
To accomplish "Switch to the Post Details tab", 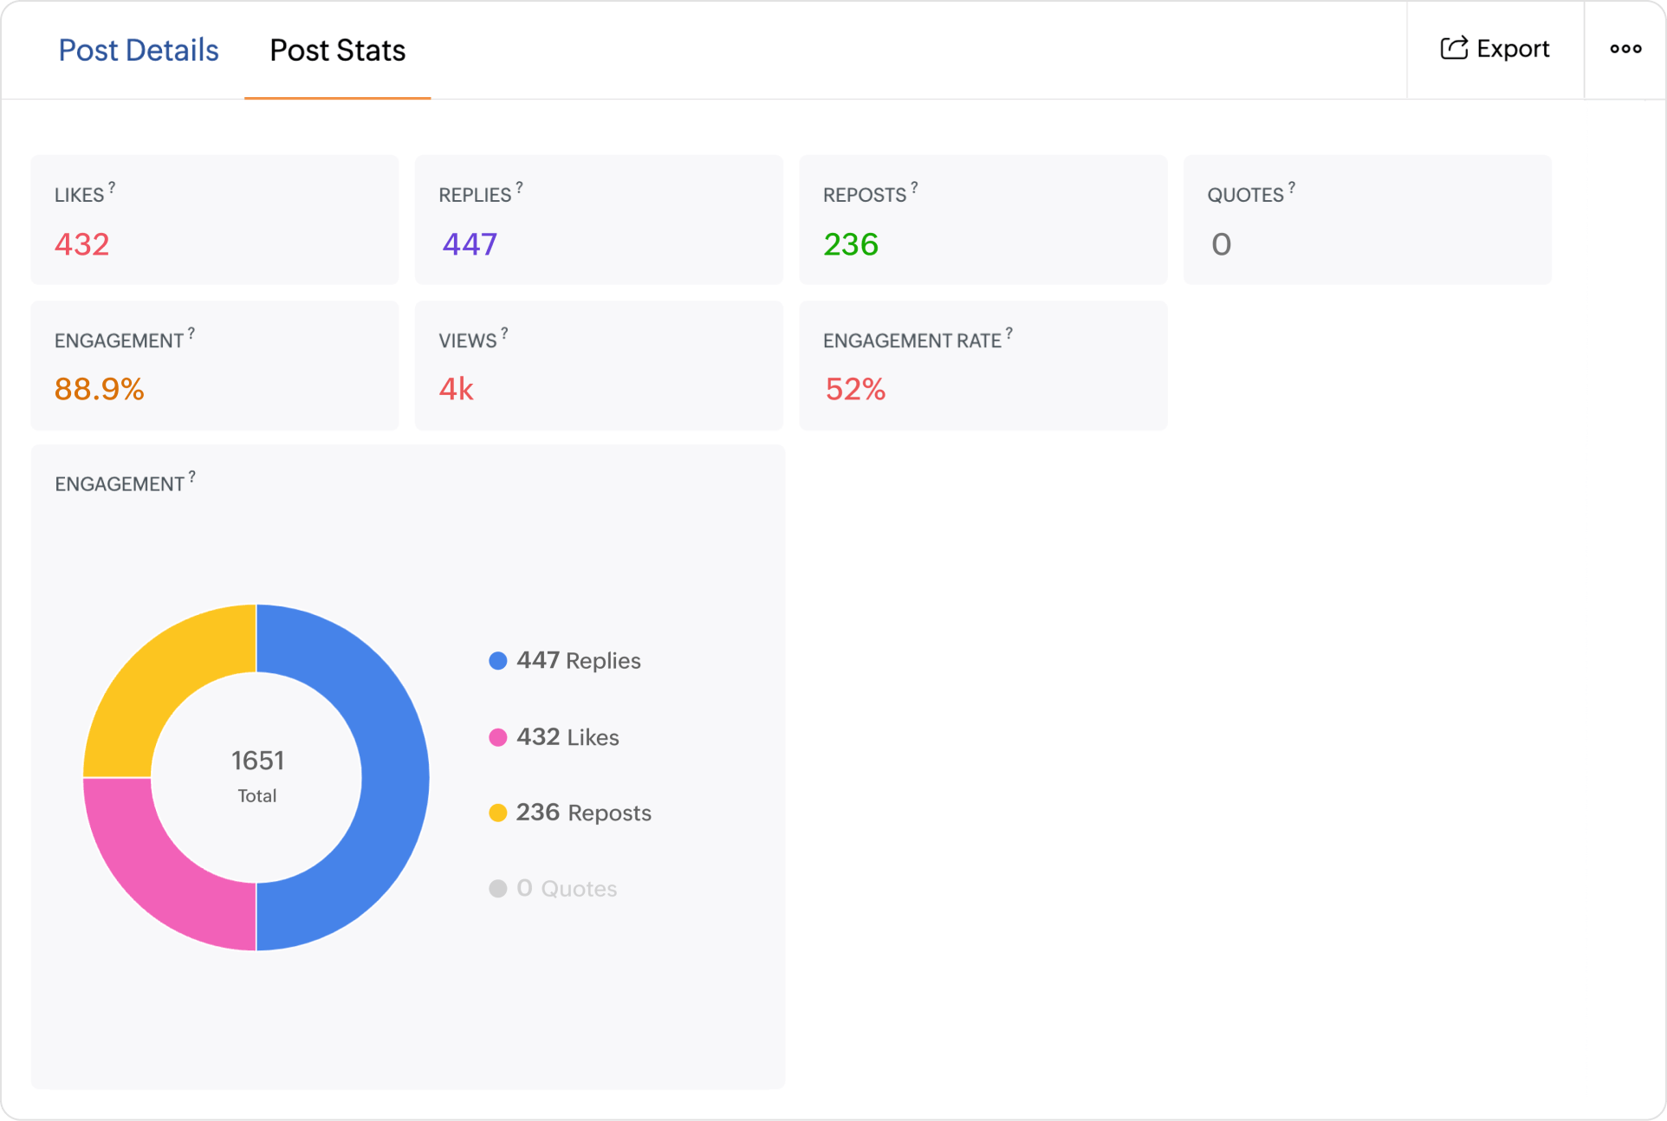I will pos(138,50).
